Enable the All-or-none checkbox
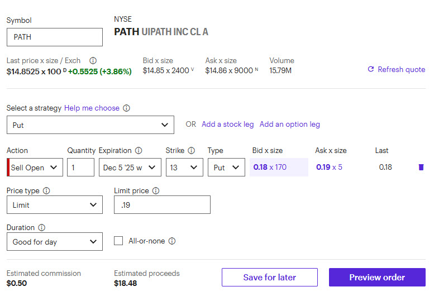The image size is (434, 301). [x=118, y=241]
